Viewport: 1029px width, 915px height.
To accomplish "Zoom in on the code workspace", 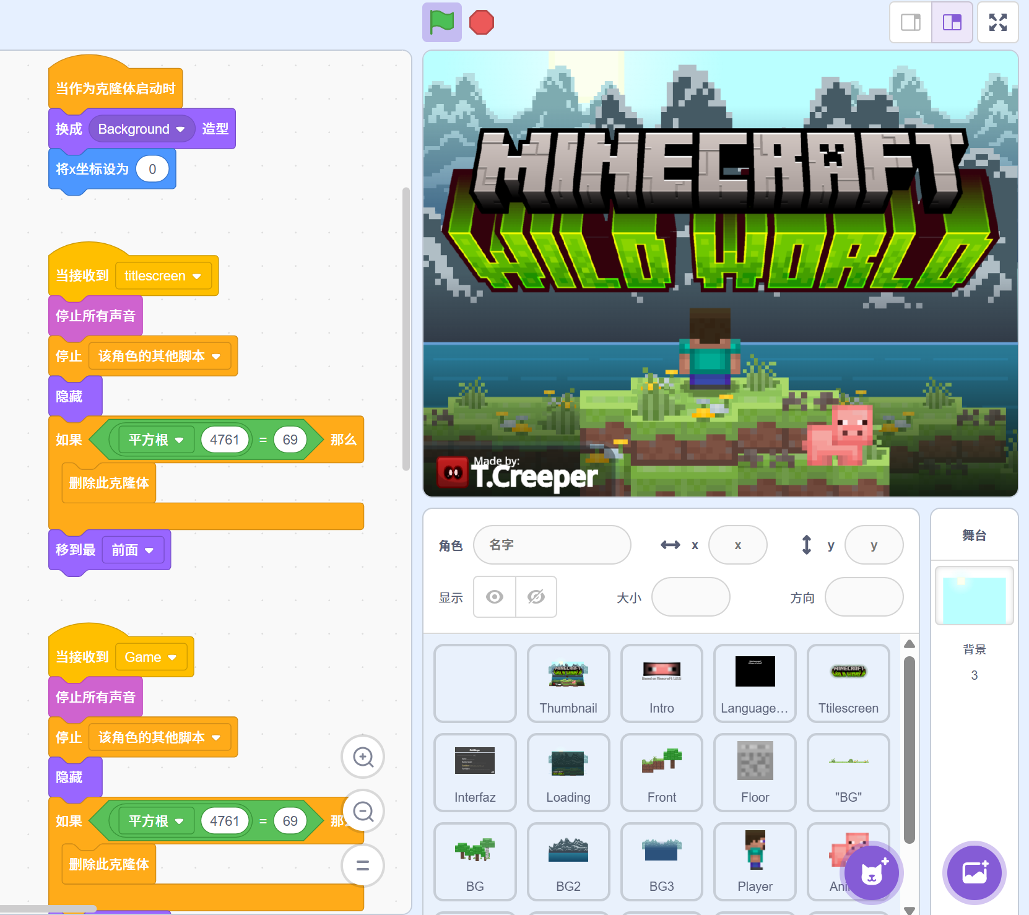I will click(363, 757).
